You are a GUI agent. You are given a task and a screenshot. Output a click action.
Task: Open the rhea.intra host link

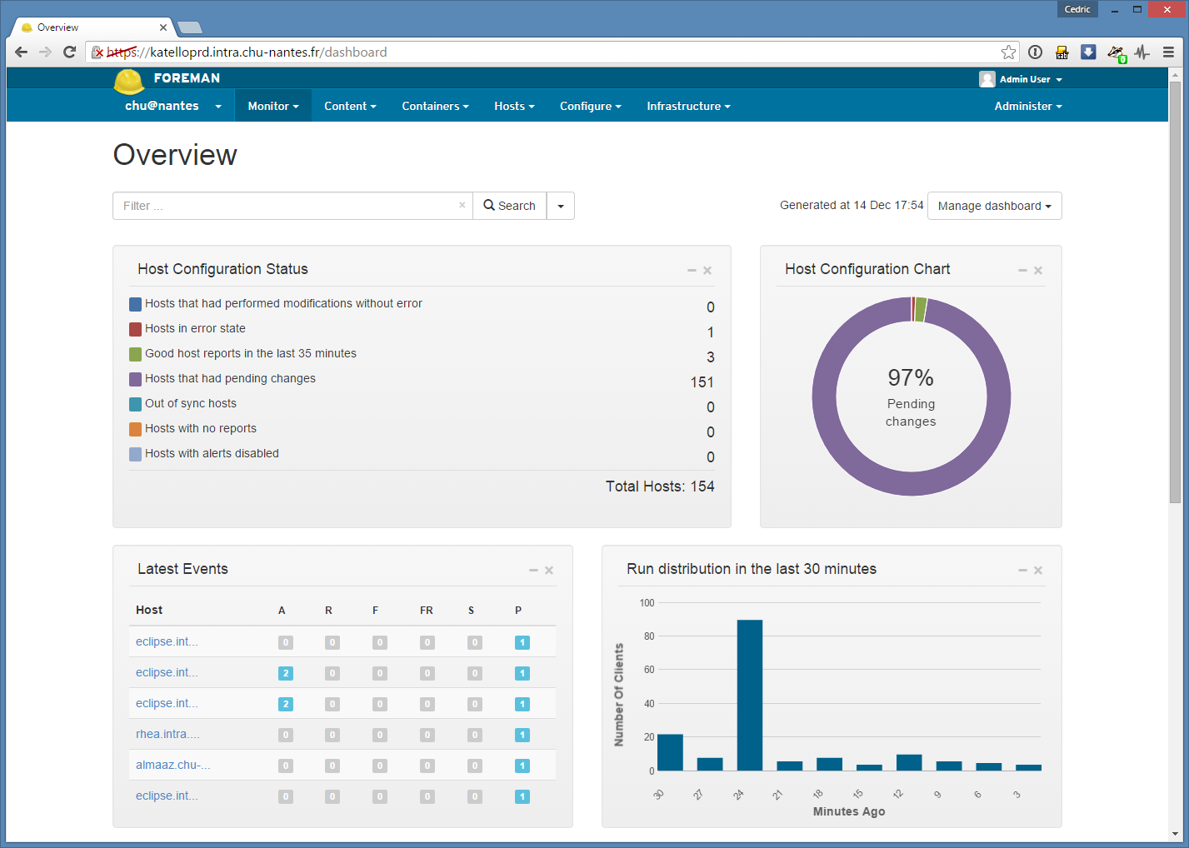(167, 734)
